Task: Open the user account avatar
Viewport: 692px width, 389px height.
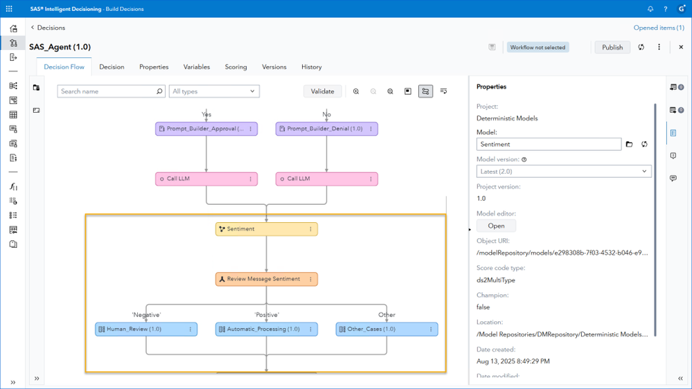Action: [x=682, y=9]
